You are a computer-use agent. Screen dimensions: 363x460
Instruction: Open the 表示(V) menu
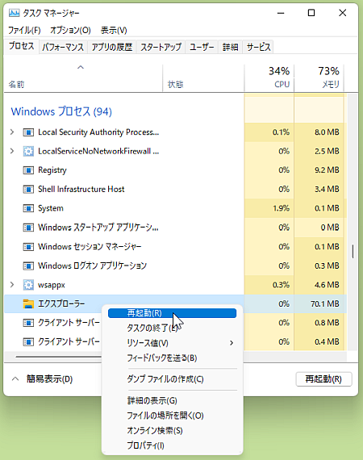(x=114, y=30)
